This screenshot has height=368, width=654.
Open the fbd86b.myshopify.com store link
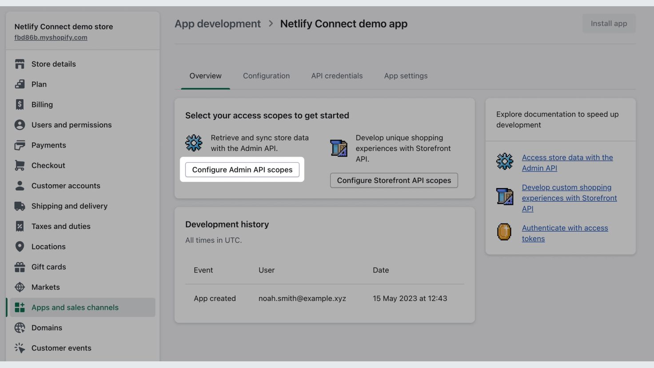click(51, 37)
